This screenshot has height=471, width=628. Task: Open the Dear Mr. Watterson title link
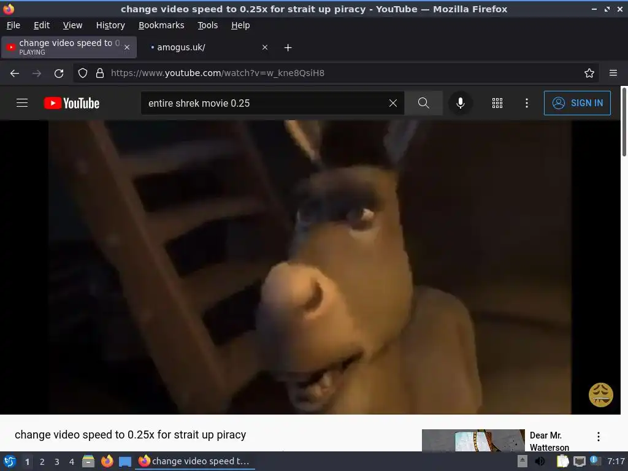click(549, 441)
